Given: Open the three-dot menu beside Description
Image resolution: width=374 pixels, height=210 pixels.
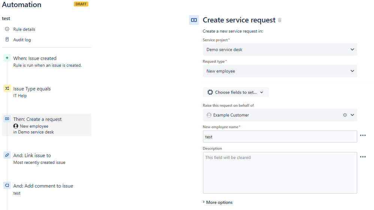Looking at the screenshot, I should coord(363,157).
